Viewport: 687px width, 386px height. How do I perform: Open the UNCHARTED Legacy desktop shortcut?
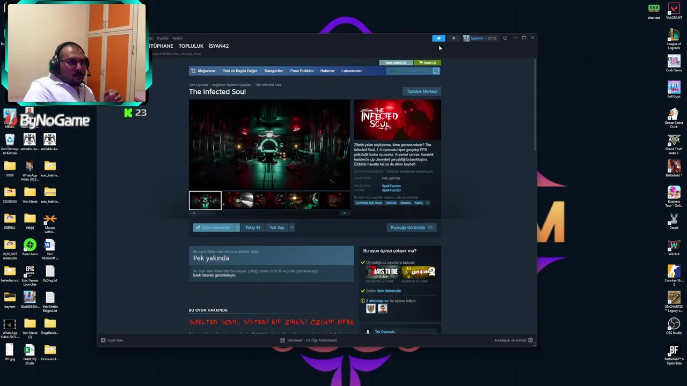coord(674,302)
